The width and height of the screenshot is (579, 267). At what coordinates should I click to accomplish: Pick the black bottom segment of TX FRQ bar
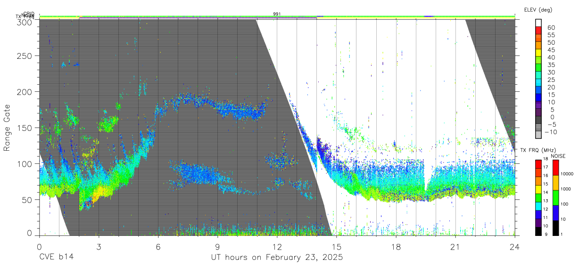point(538,231)
